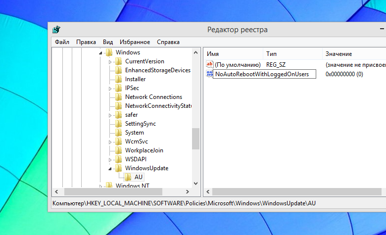Click the WSDAPI folder icon

tap(118, 159)
